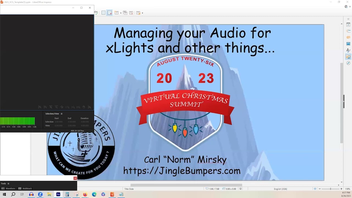The height and width of the screenshot is (198, 352).
Task: Click the last zoom icon in Audition's zoom row
Action: pyautogui.click(x=89, y=107)
